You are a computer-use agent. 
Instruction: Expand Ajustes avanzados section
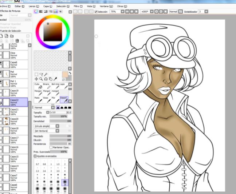[35, 155]
